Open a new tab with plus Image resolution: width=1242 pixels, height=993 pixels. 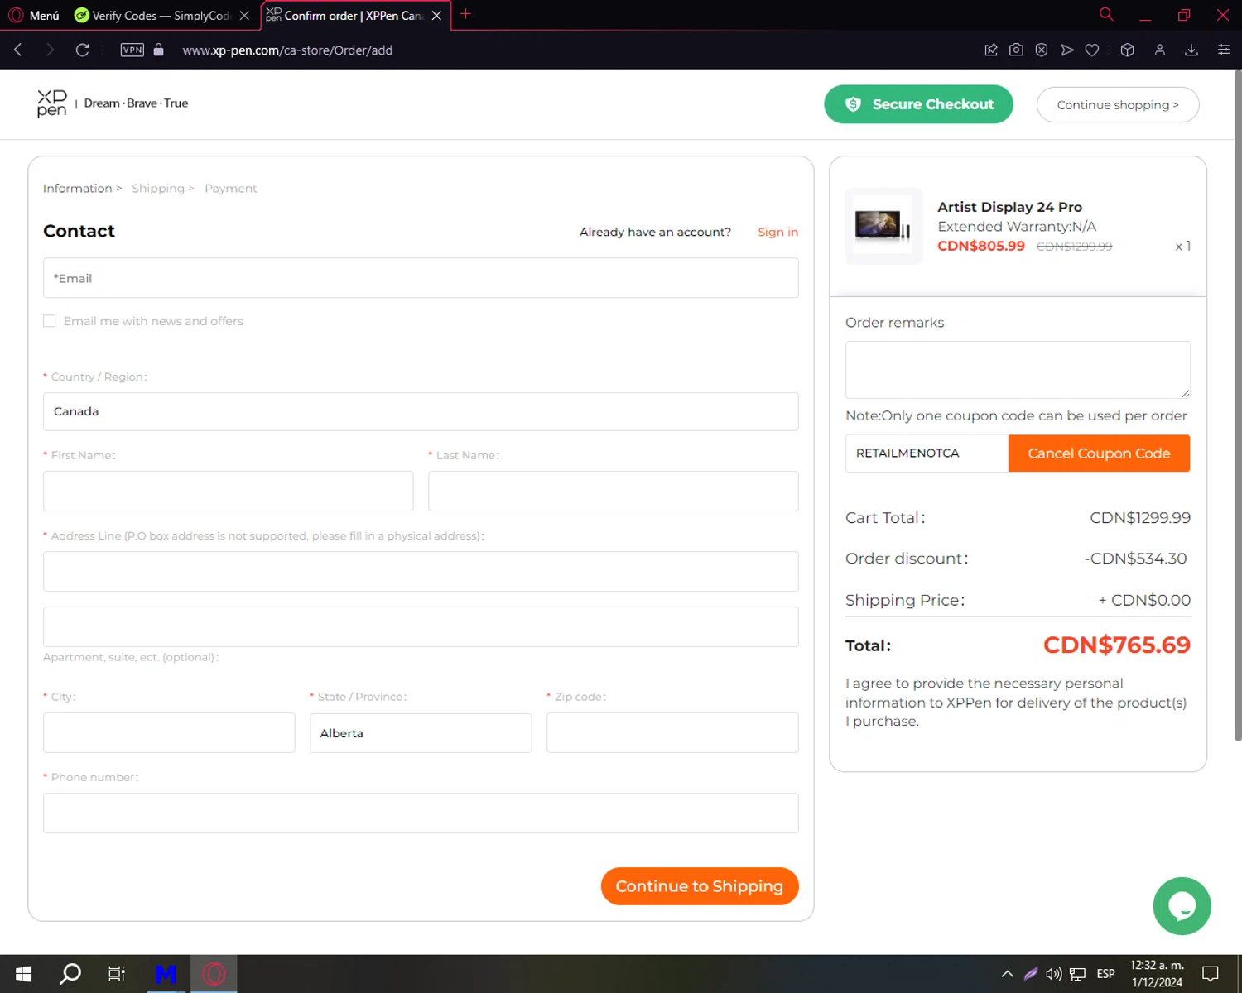[x=465, y=14]
